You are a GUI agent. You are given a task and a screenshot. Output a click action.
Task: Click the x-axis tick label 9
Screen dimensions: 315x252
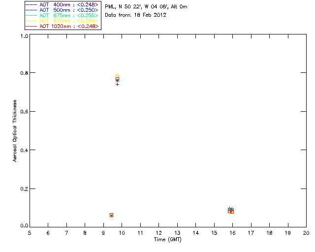click(103, 233)
